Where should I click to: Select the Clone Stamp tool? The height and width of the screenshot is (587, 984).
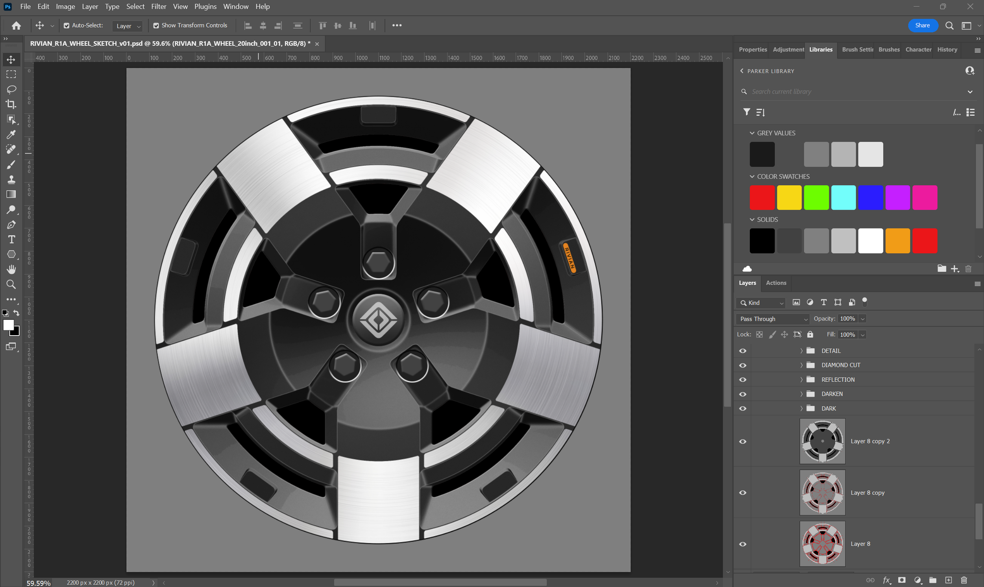pyautogui.click(x=11, y=179)
